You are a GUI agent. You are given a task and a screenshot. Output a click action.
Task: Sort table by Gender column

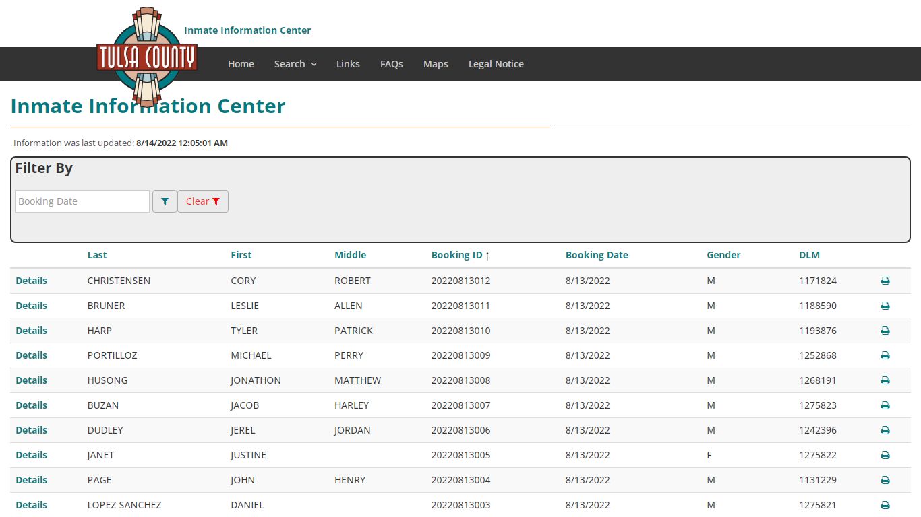723,255
